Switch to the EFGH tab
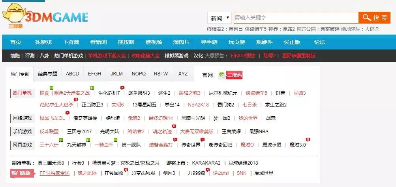This screenshot has height=187, width=396. [94, 74]
